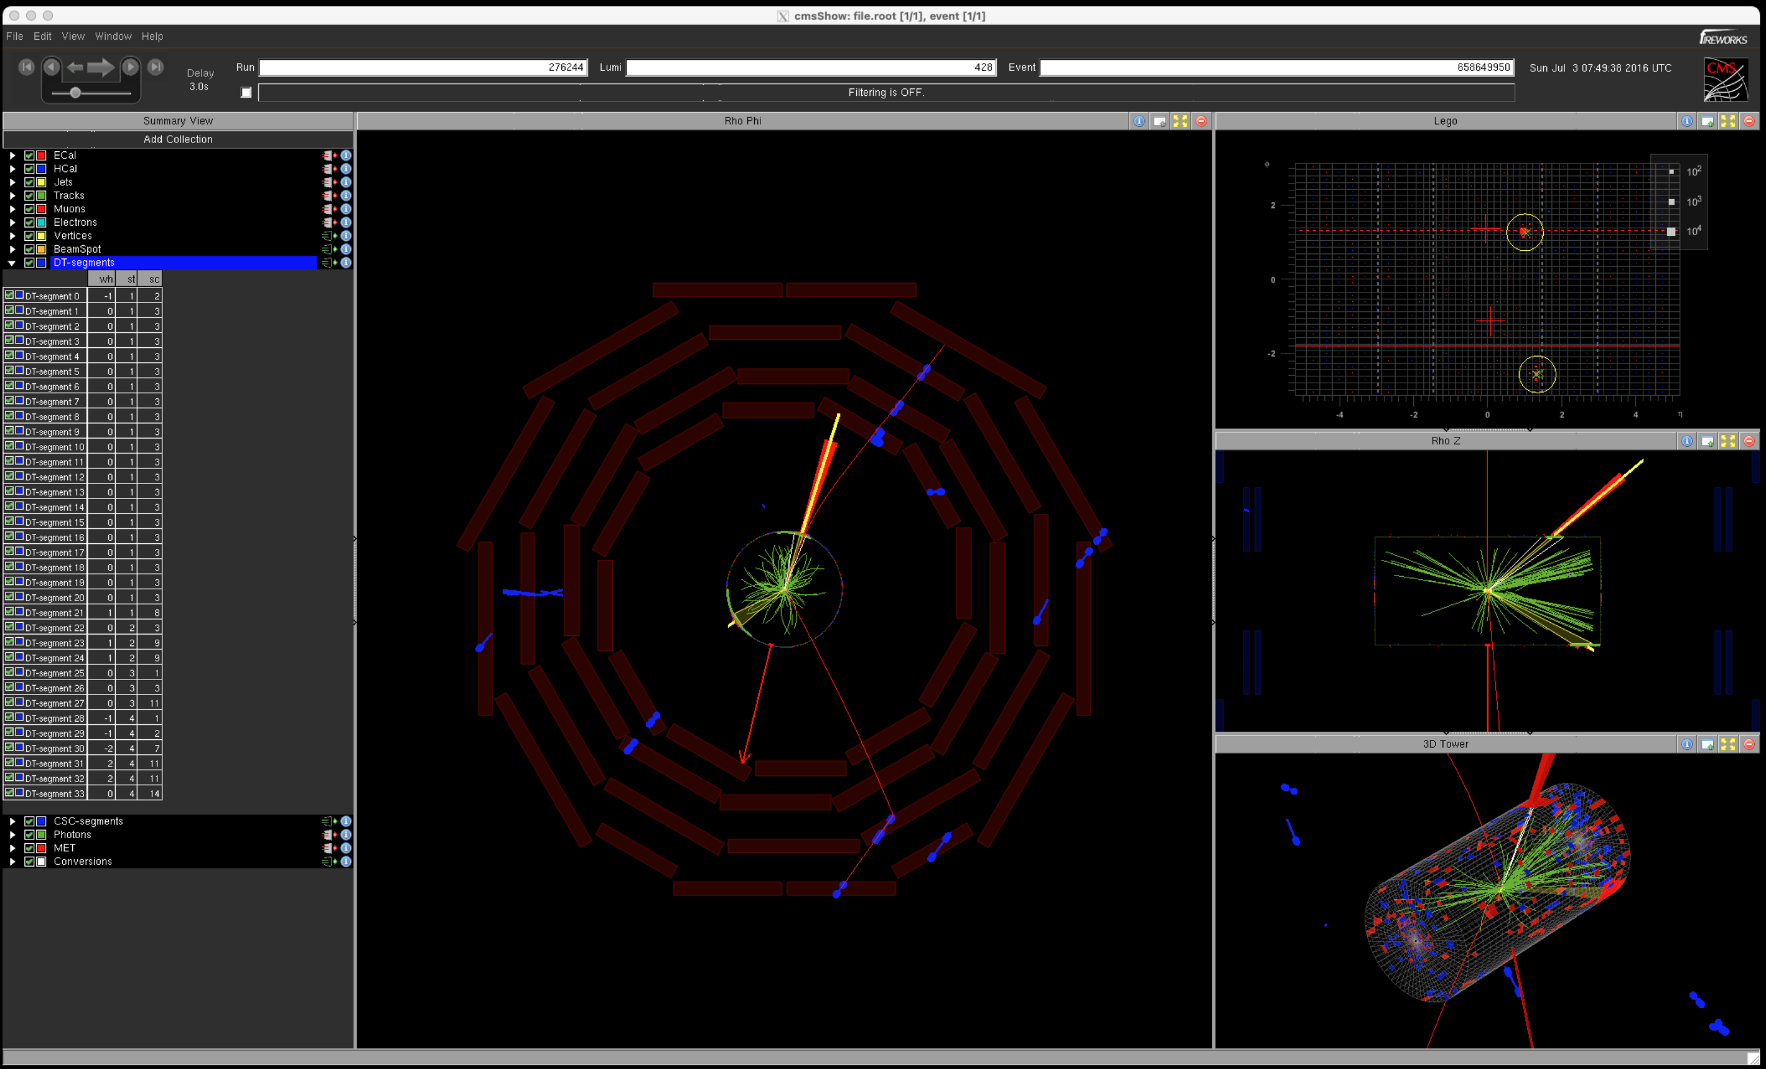Open the Edit menu
The image size is (1766, 1069).
(42, 36)
